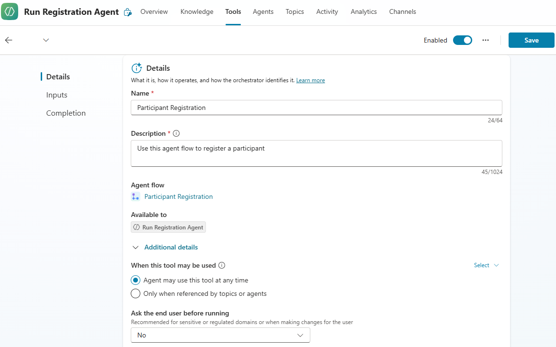Viewport: 556px width, 347px height.
Task: Click the back arrow icon
Action: [x=9, y=40]
